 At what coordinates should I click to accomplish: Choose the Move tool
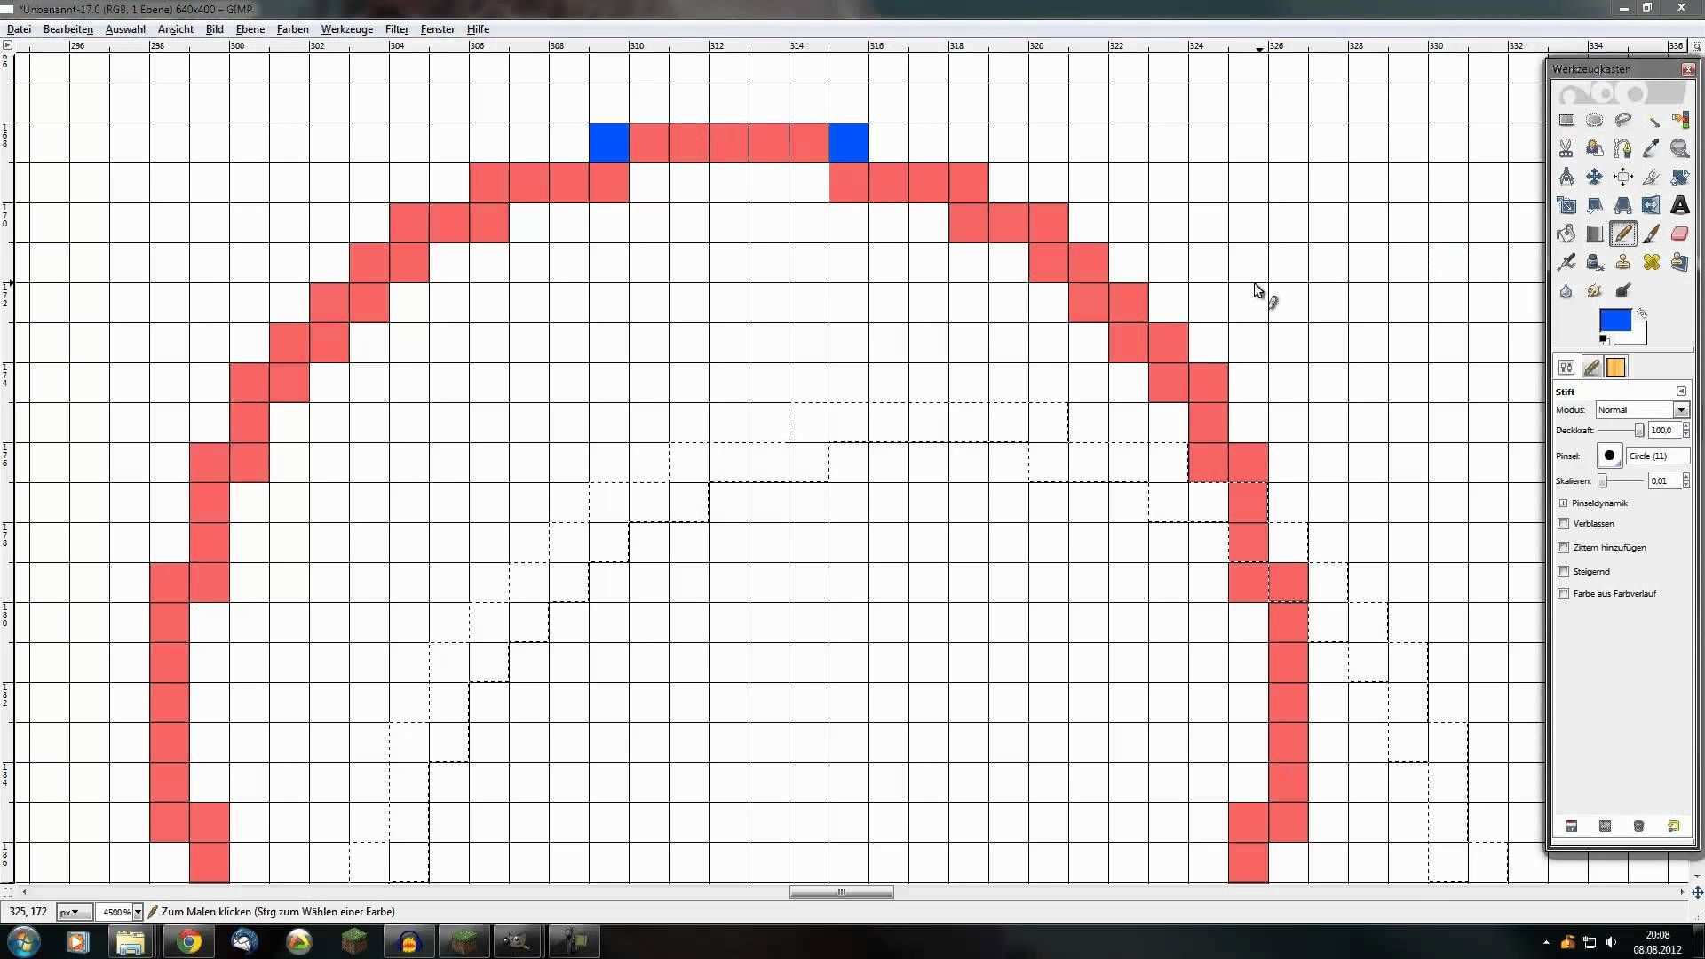[1595, 177]
